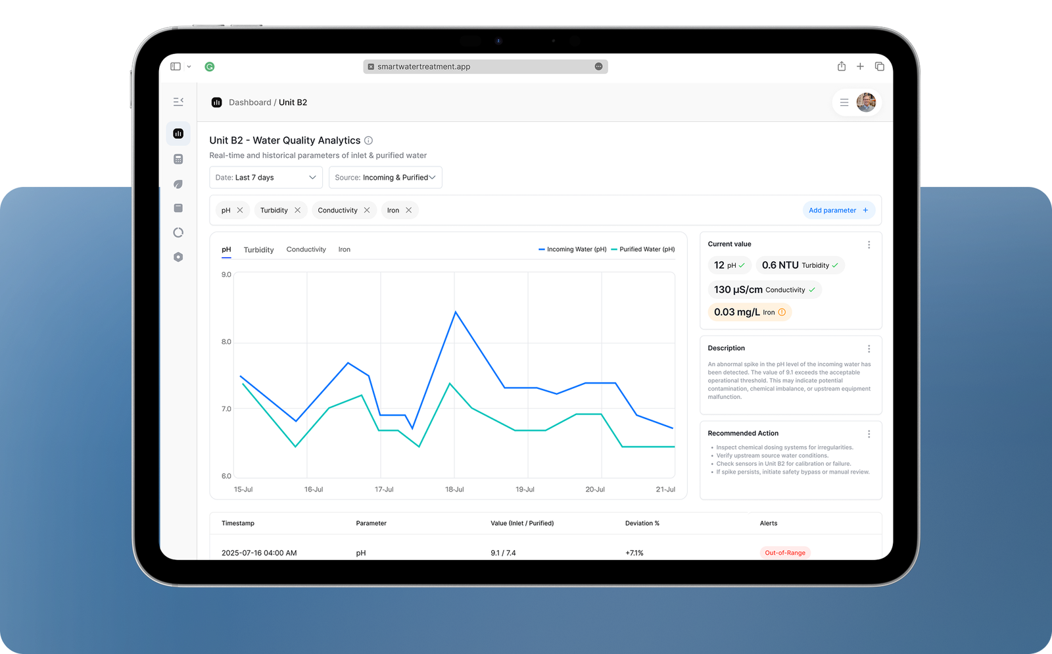Click the hexagon settings sidebar icon
1052x654 pixels.
pos(178,257)
